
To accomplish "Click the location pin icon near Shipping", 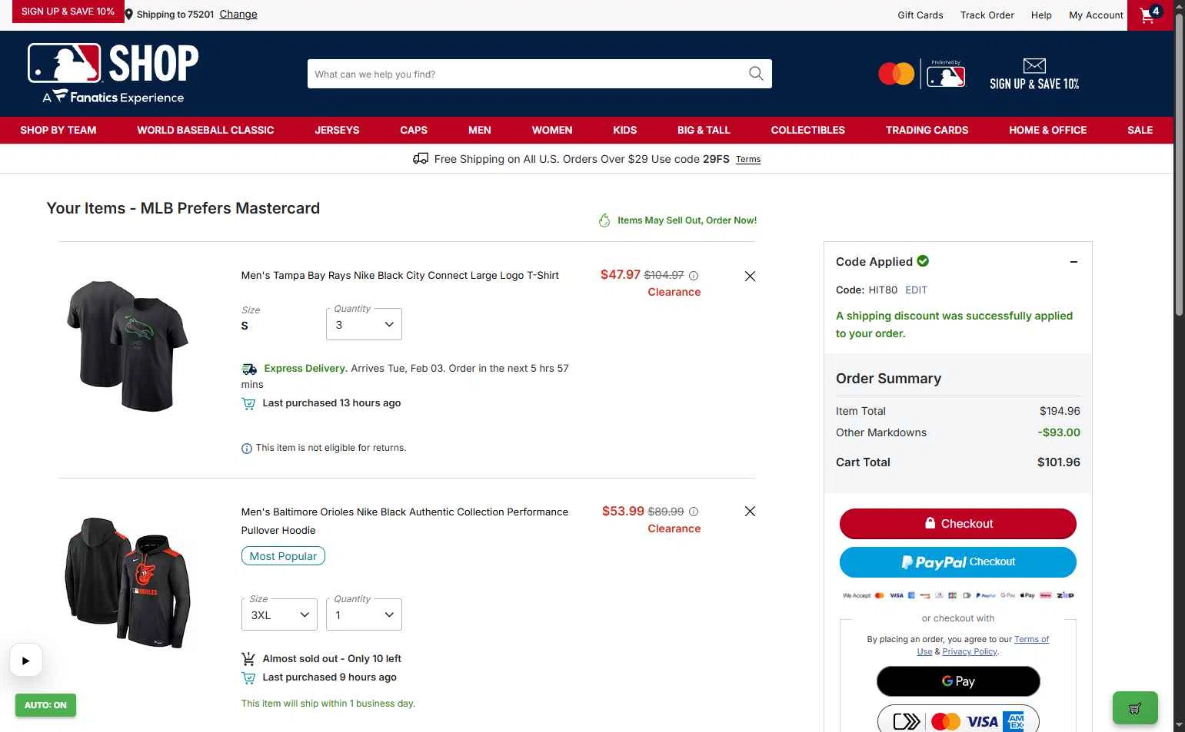I will click(129, 14).
